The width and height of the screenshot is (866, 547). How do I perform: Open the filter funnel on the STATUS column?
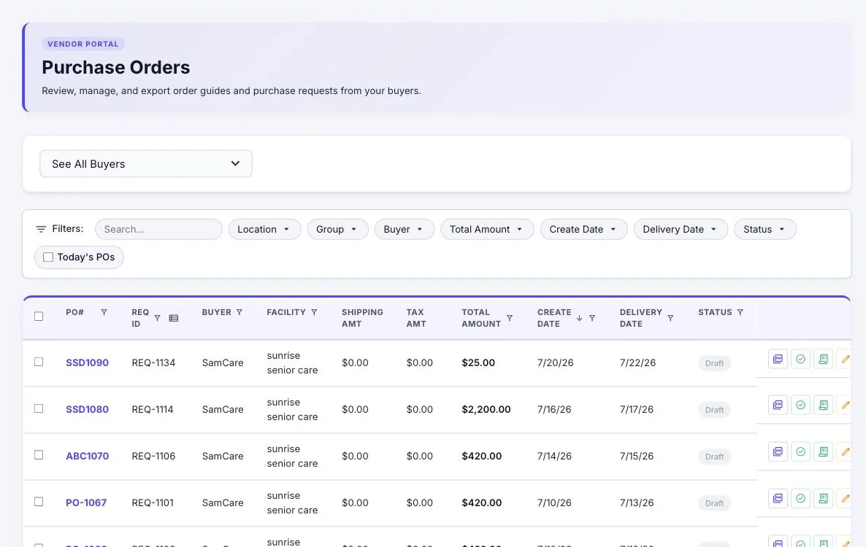tap(740, 312)
